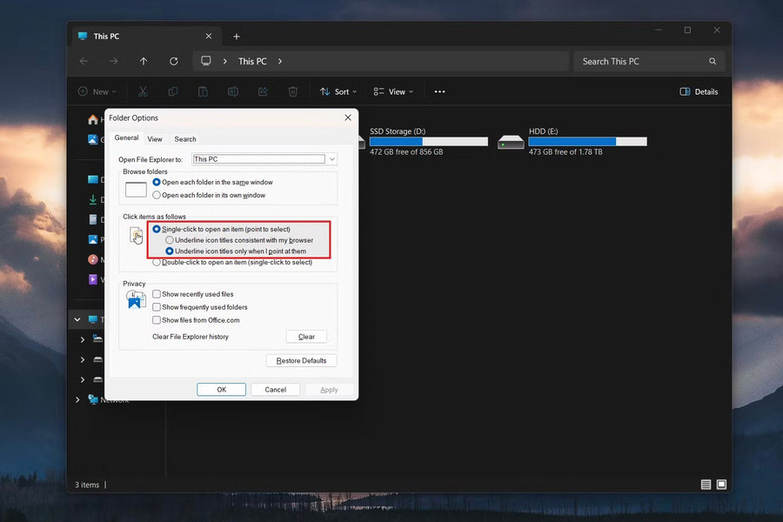Expand first drive under This PC tree

[x=83, y=339]
